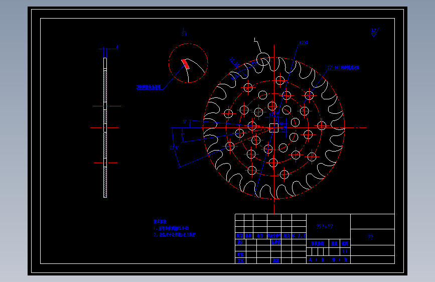
Task: Select the ?? text in title block
Action: tap(370, 237)
